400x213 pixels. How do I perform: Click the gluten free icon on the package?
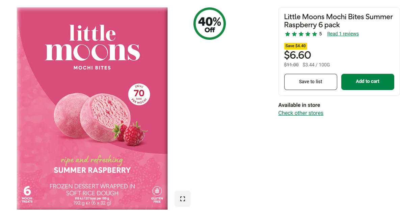[157, 194]
